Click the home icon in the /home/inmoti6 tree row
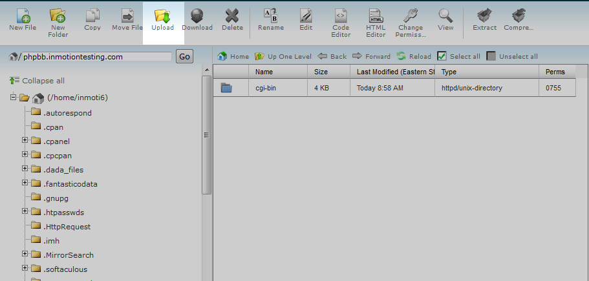The height and width of the screenshot is (281, 589). [x=38, y=98]
